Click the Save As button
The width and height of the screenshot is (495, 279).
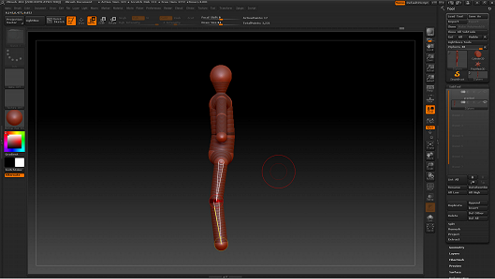(478, 16)
